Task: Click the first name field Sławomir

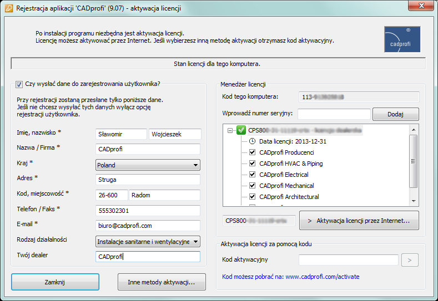Action: (x=121, y=134)
